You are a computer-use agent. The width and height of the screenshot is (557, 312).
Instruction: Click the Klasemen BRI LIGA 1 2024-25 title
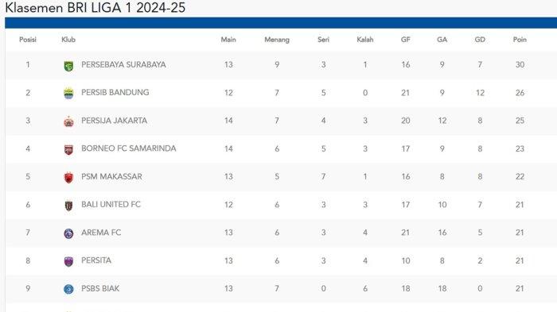[95, 7]
